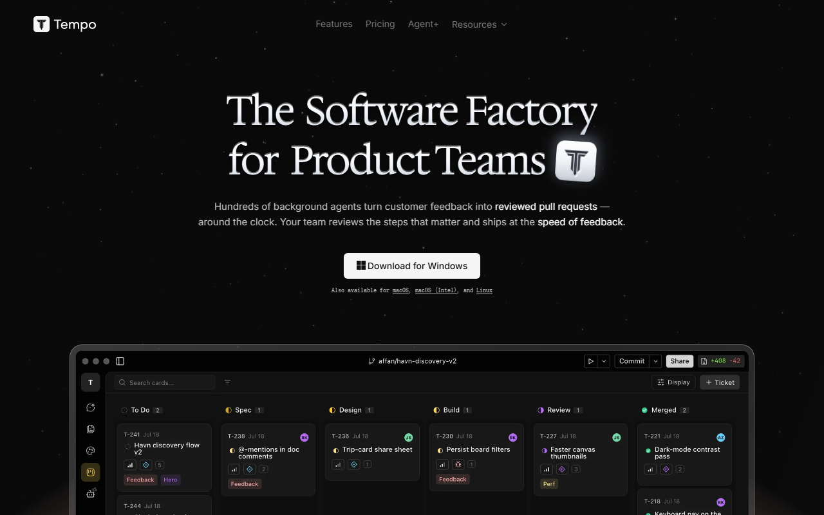Viewport: 824px width, 515px height.
Task: Click the Hero tag on card T-241
Action: pyautogui.click(x=171, y=480)
